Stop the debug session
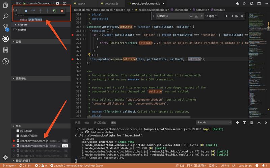The height and width of the screenshot is (168, 270). tap(62, 11)
